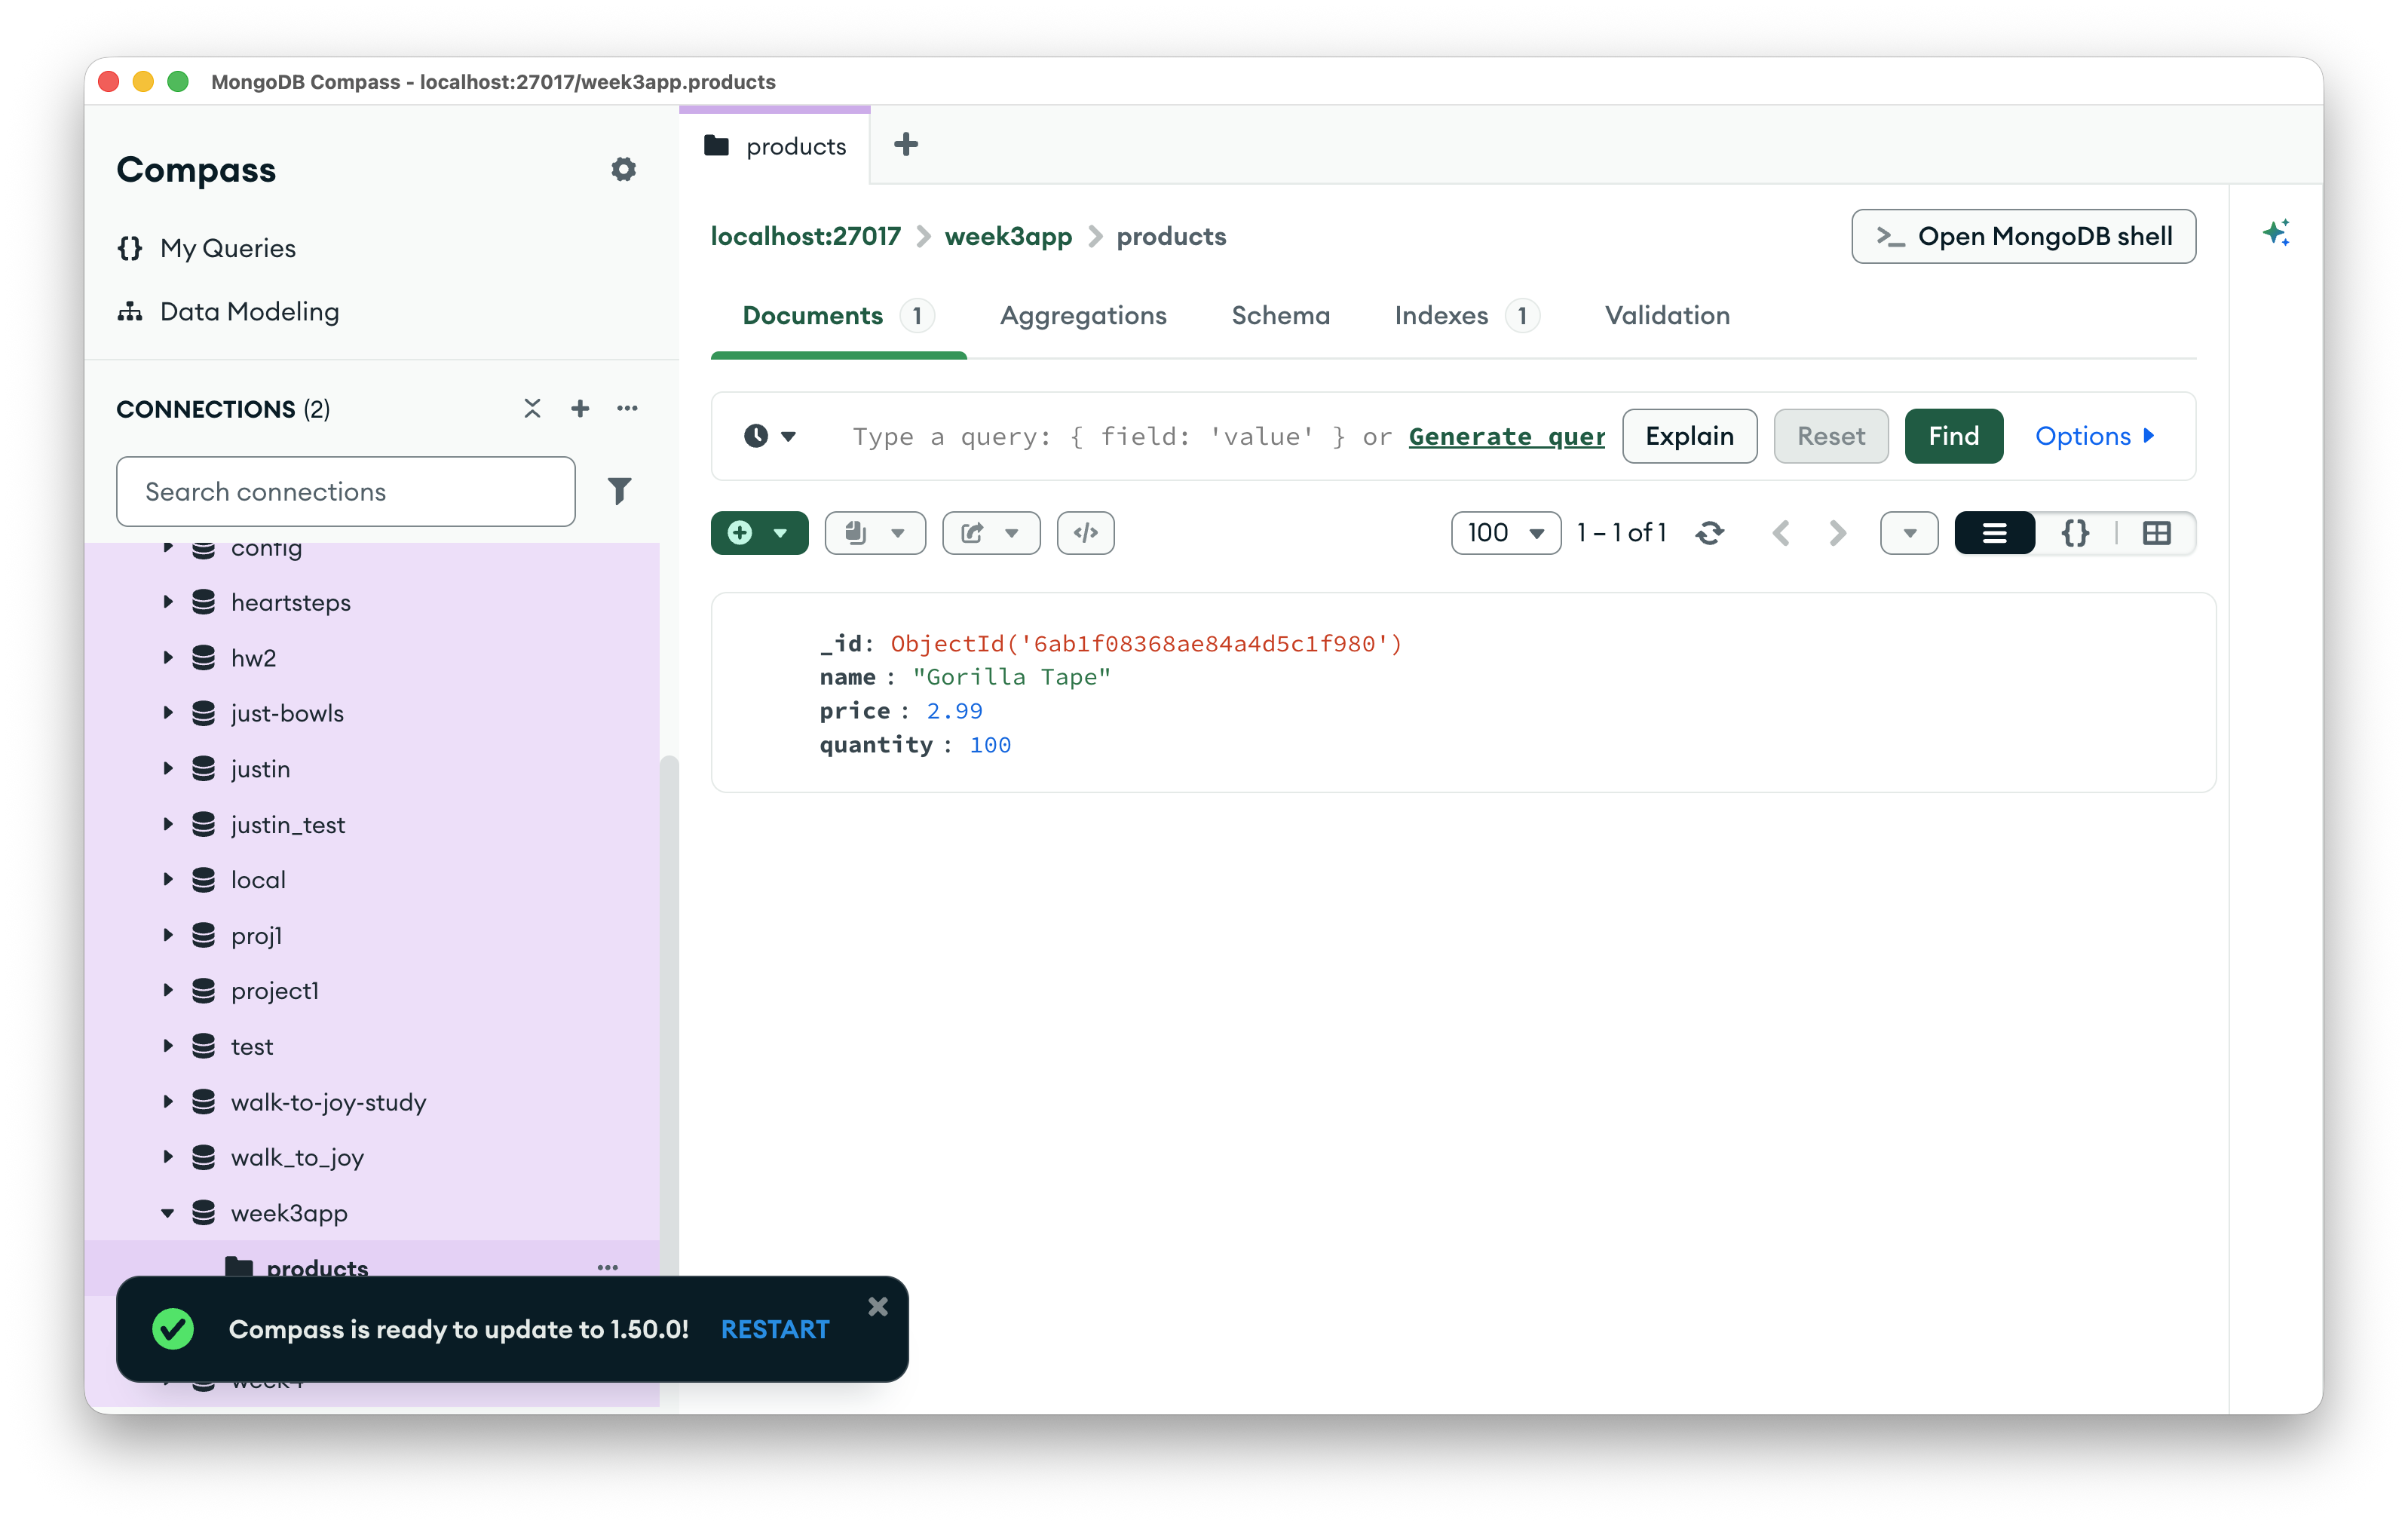Open Compass settings gear
This screenshot has width=2408, height=1526.
click(623, 169)
